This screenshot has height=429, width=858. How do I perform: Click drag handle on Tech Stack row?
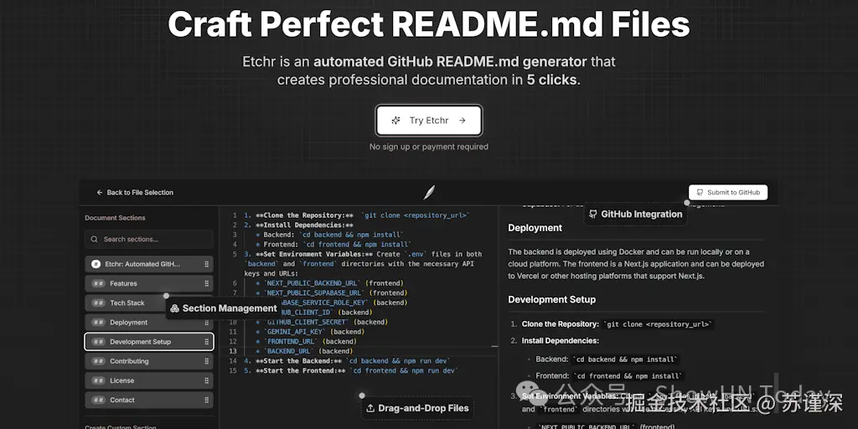206,302
